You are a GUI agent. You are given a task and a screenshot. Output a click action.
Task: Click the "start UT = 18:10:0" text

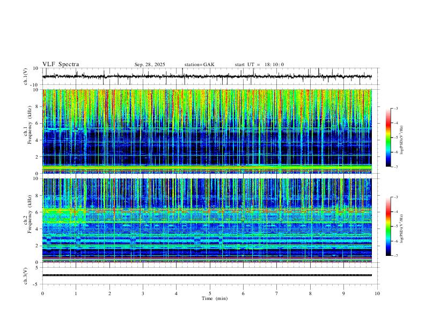(x=259, y=65)
